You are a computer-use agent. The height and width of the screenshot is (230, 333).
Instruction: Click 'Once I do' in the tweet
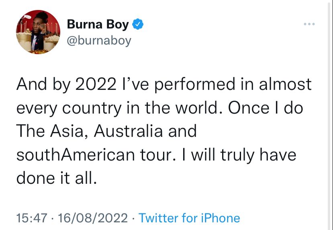[265, 108]
